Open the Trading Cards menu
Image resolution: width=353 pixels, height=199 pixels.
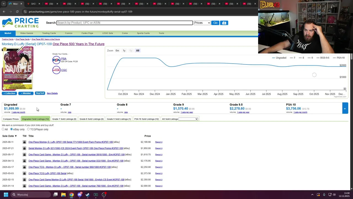(x=49, y=33)
